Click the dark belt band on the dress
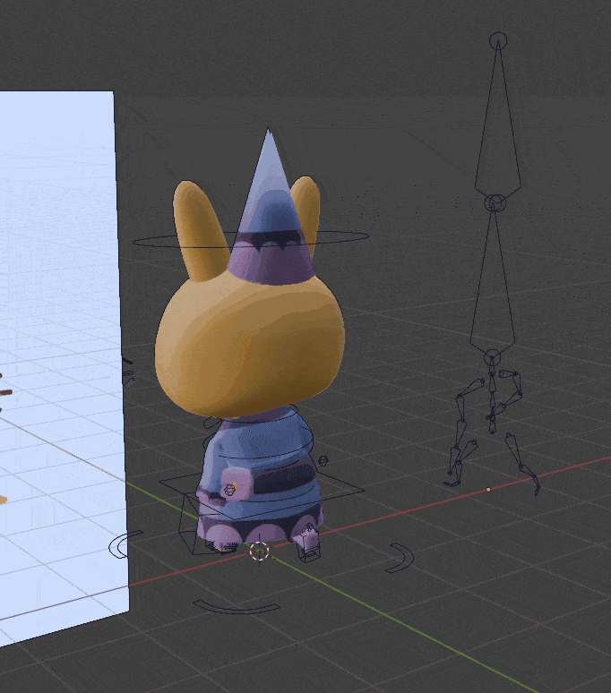Image resolution: width=611 pixels, height=693 pixels. click(x=283, y=479)
